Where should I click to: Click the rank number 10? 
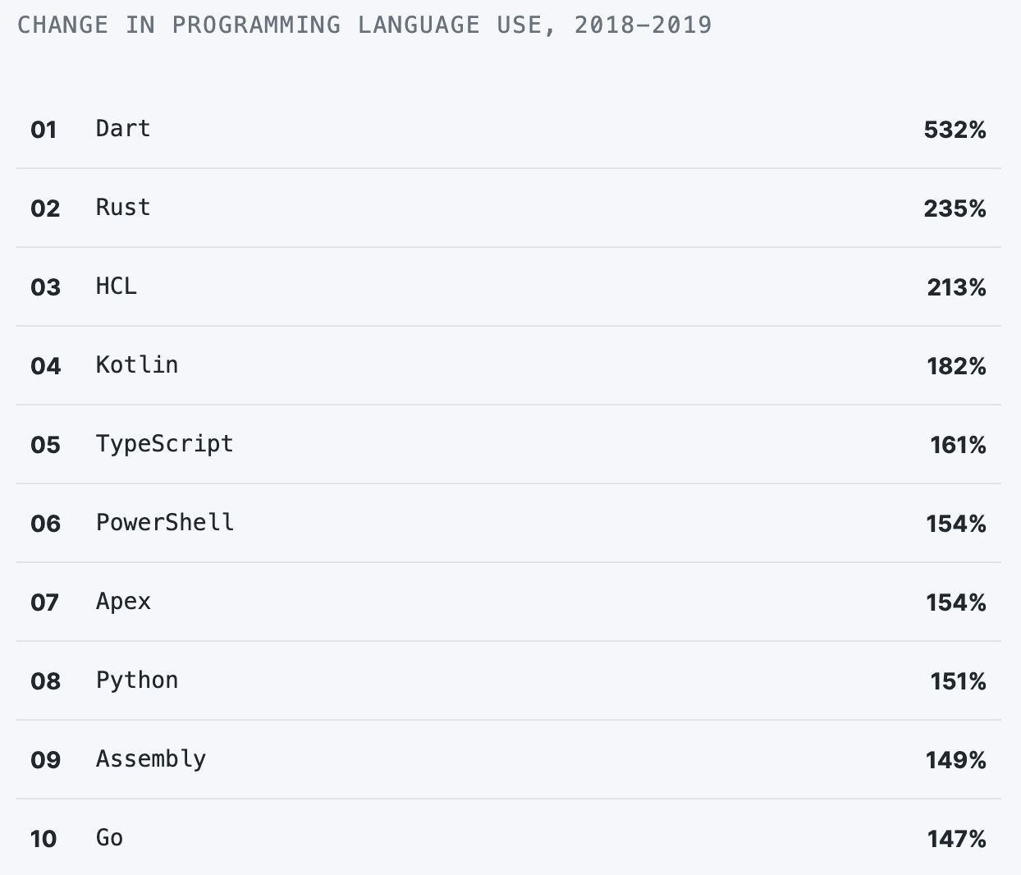(43, 839)
